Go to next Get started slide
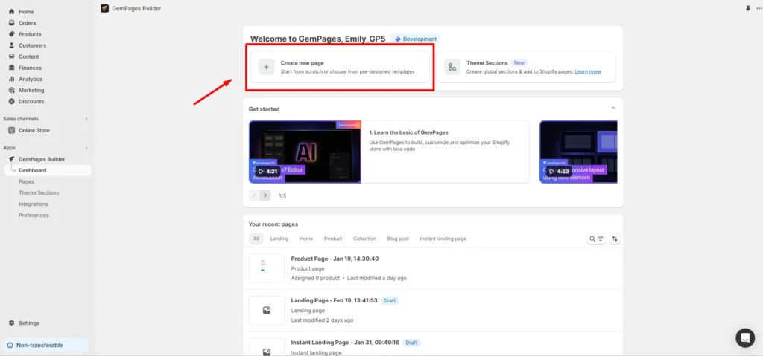Viewport: 763px width, 356px height. 265,195
